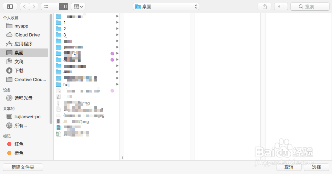Click the iCloud Drive cloud icon
The height and width of the screenshot is (174, 332).
pyautogui.click(x=9, y=35)
